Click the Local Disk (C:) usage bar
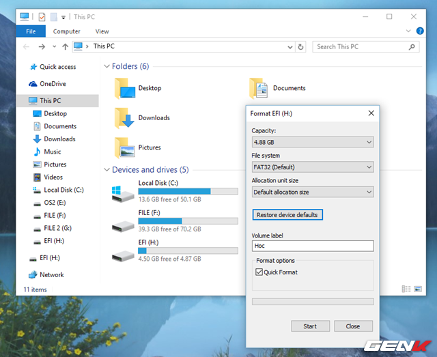The width and height of the screenshot is (437, 357). 188,191
